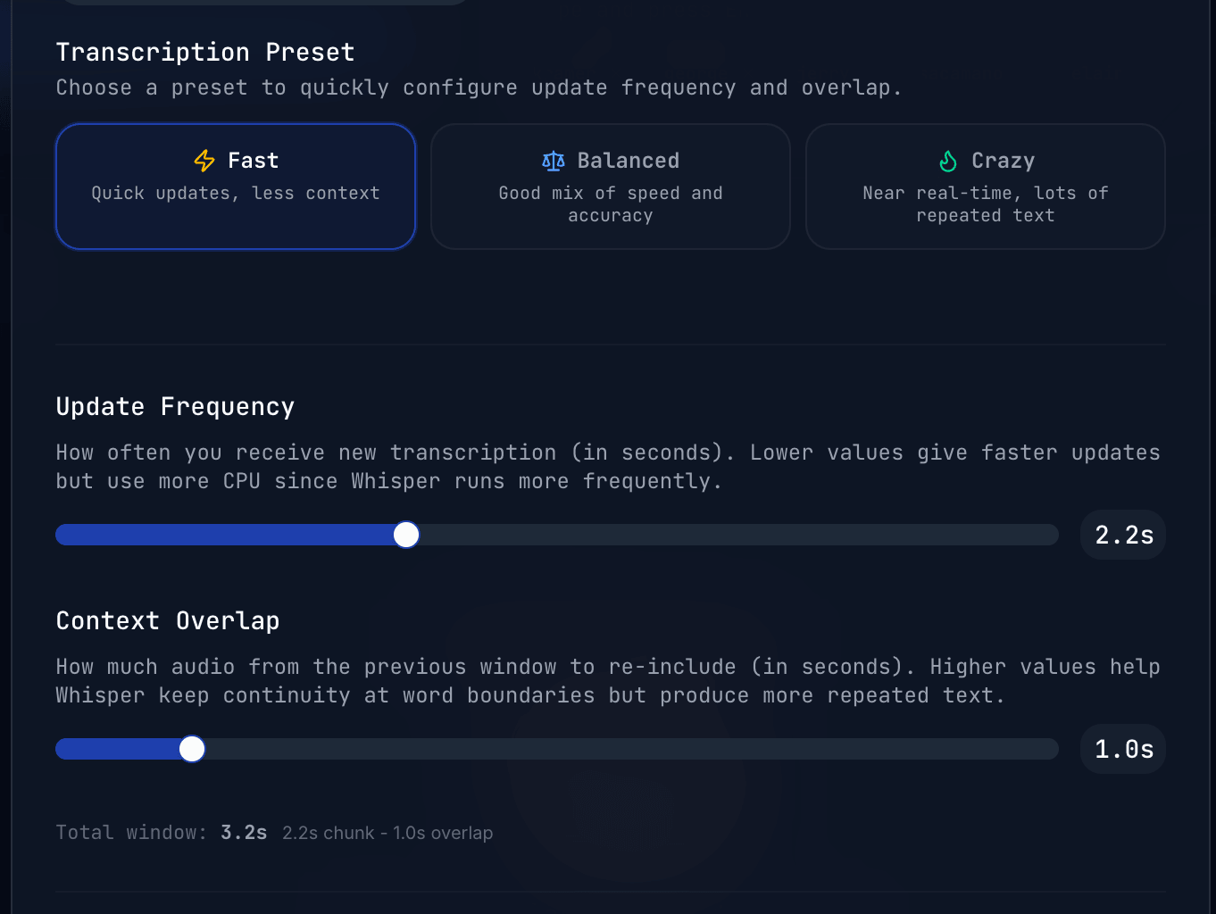The height and width of the screenshot is (914, 1216).
Task: Choose the Balanced transcription preset card
Action: [611, 187]
